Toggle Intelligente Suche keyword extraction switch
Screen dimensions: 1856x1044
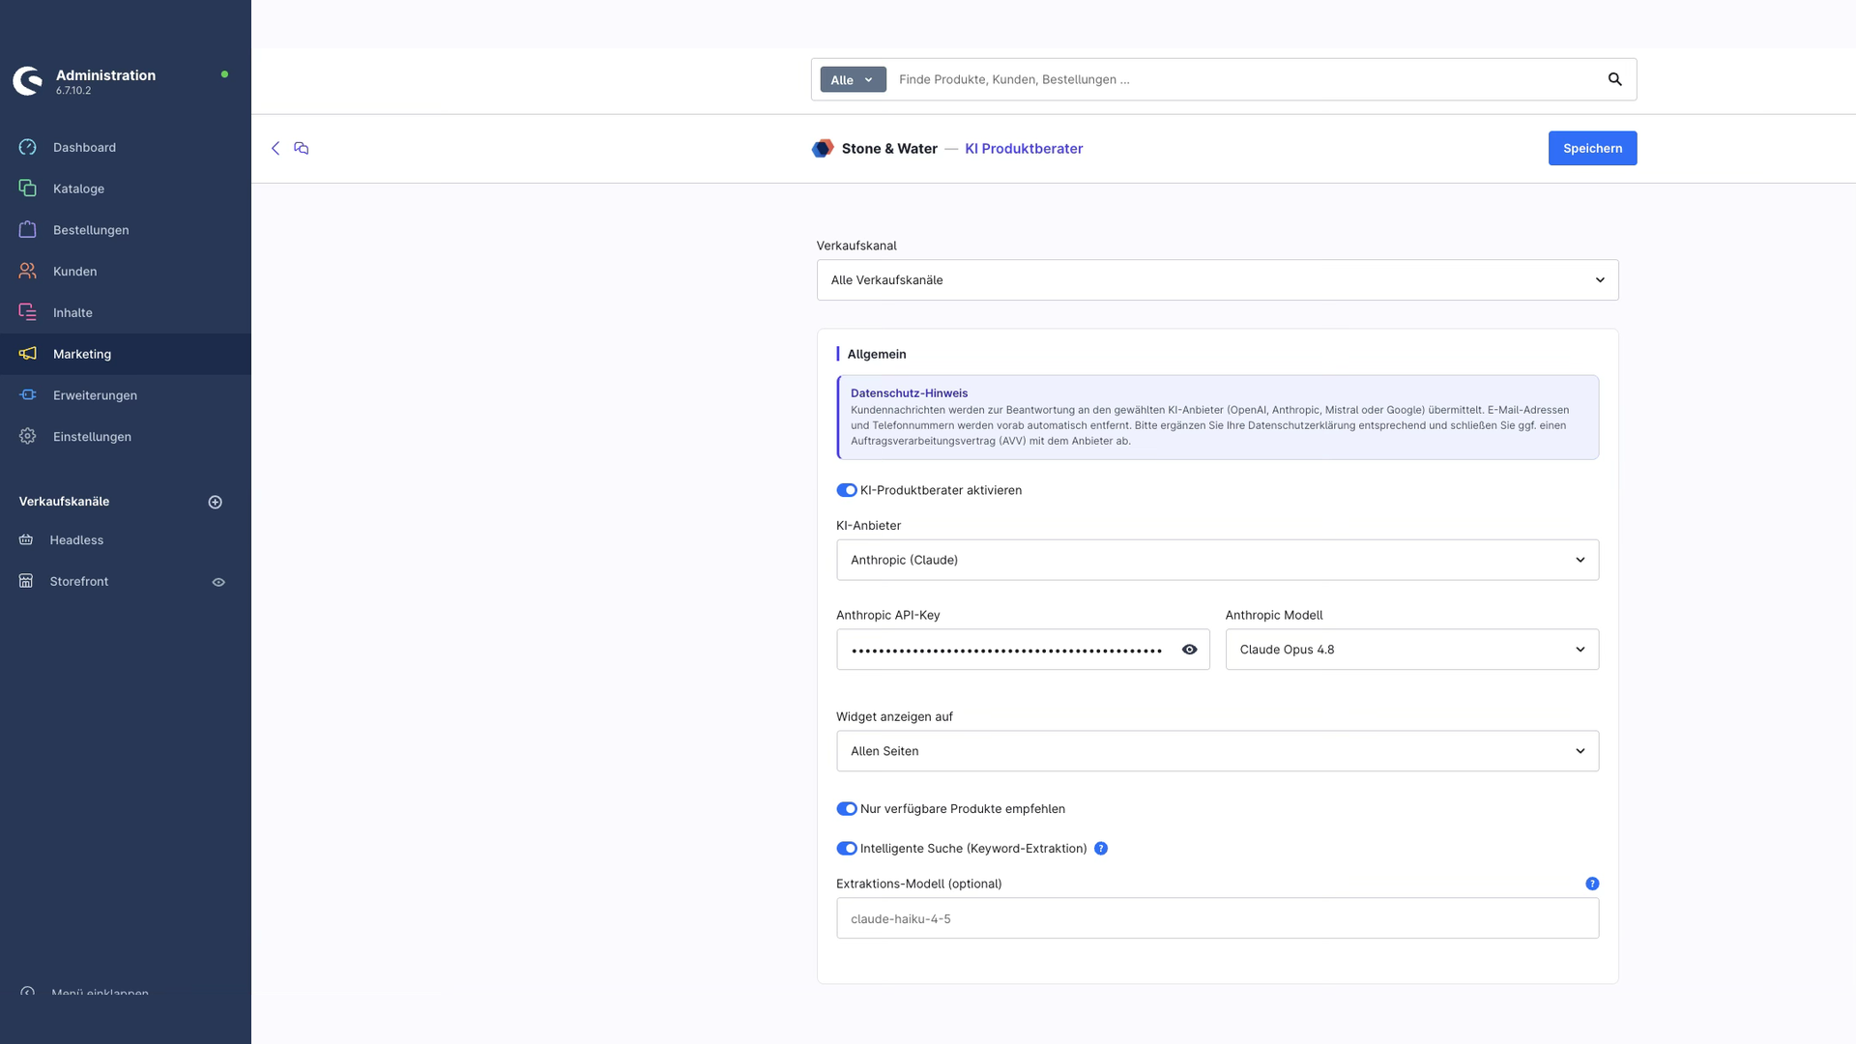pyautogui.click(x=847, y=849)
